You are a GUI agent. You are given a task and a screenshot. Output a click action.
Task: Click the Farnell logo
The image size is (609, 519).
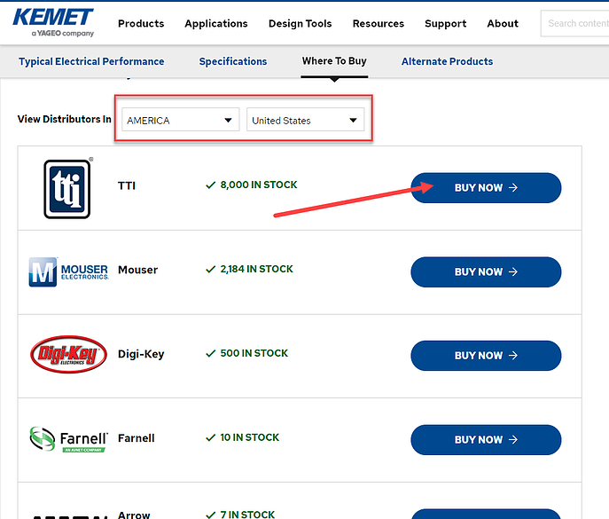[69, 439]
